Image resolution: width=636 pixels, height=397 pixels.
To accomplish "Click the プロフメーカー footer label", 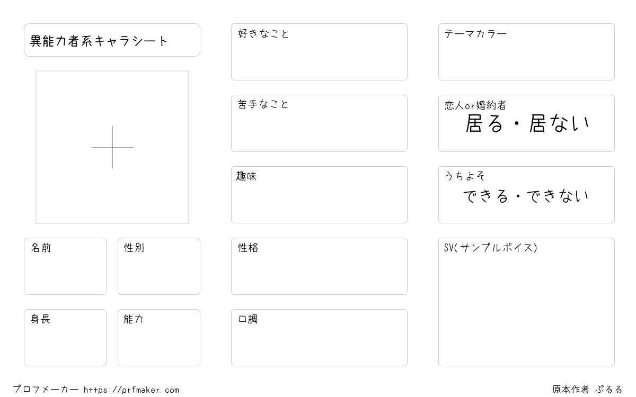I will pos(46,390).
